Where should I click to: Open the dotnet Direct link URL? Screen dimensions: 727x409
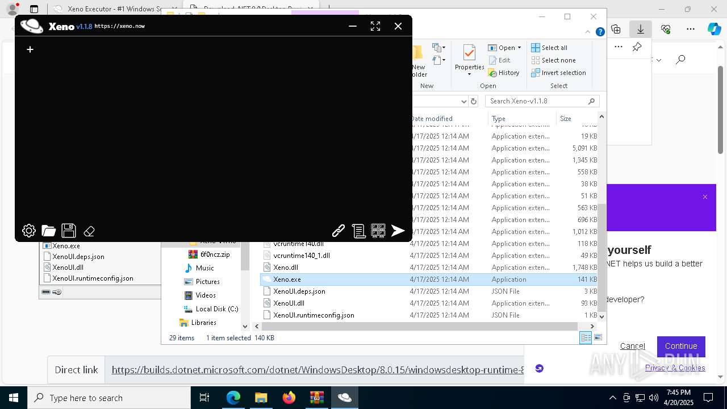click(318, 370)
